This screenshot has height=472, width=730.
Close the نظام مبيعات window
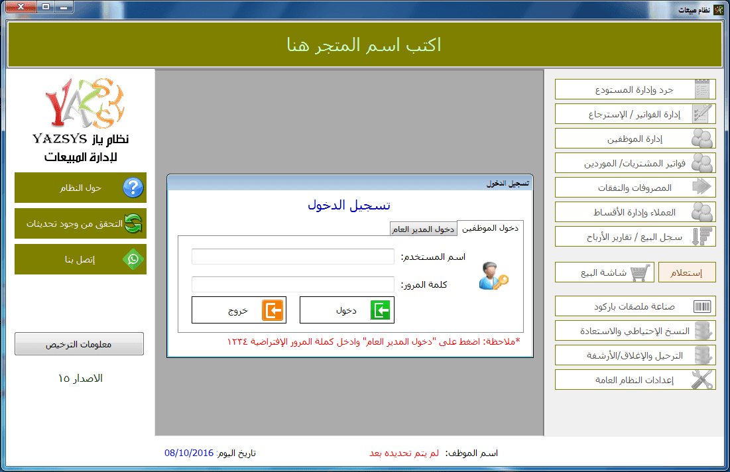coord(20,7)
